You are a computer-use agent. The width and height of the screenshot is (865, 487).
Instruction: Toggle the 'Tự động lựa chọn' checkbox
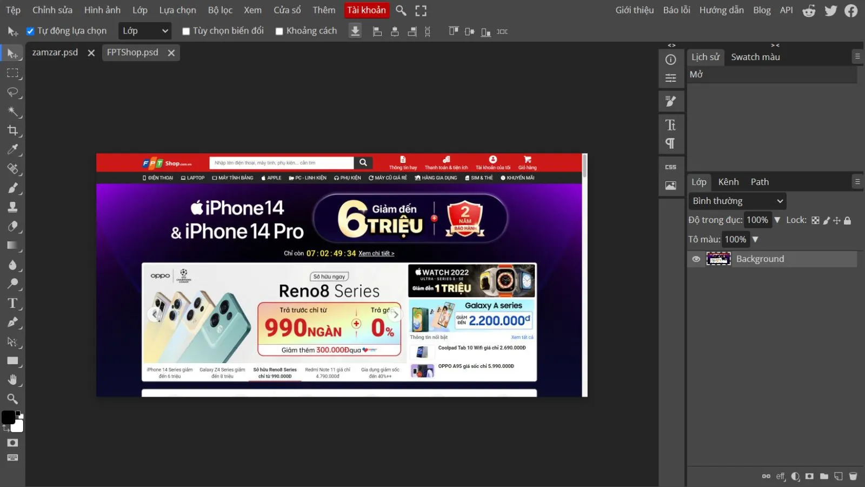[30, 31]
